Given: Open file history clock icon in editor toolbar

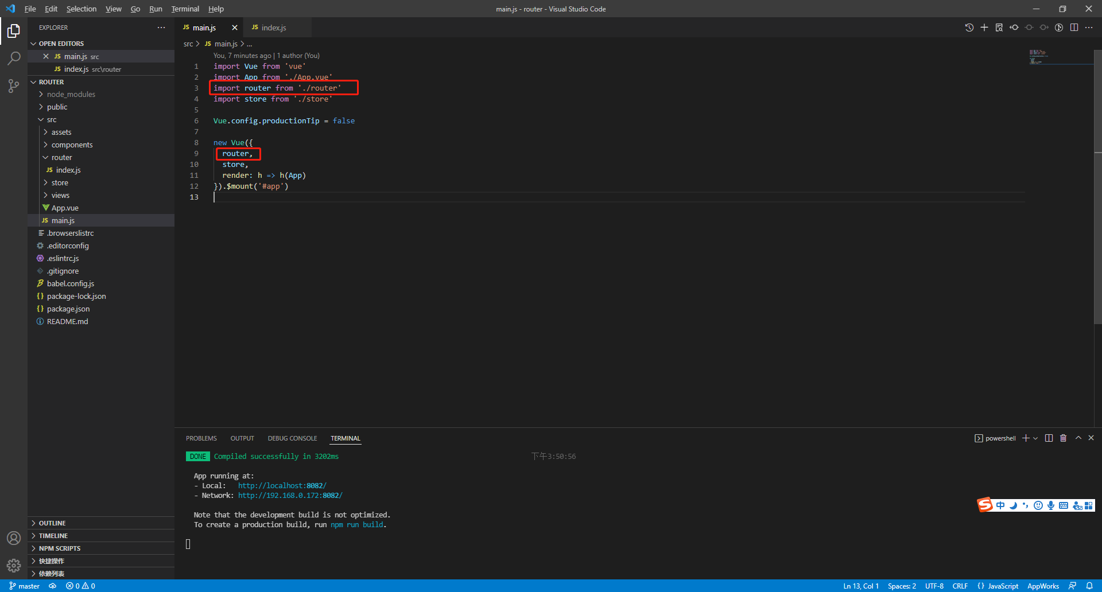Looking at the screenshot, I should pyautogui.click(x=969, y=28).
